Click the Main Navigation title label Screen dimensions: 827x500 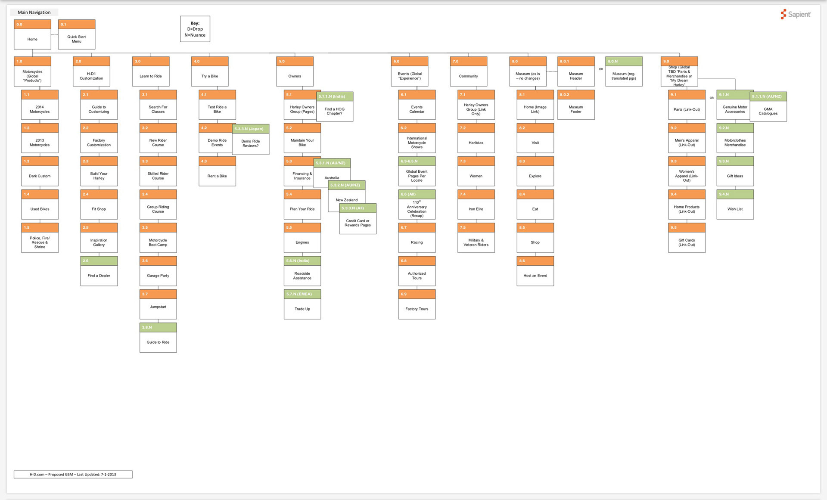[34, 12]
